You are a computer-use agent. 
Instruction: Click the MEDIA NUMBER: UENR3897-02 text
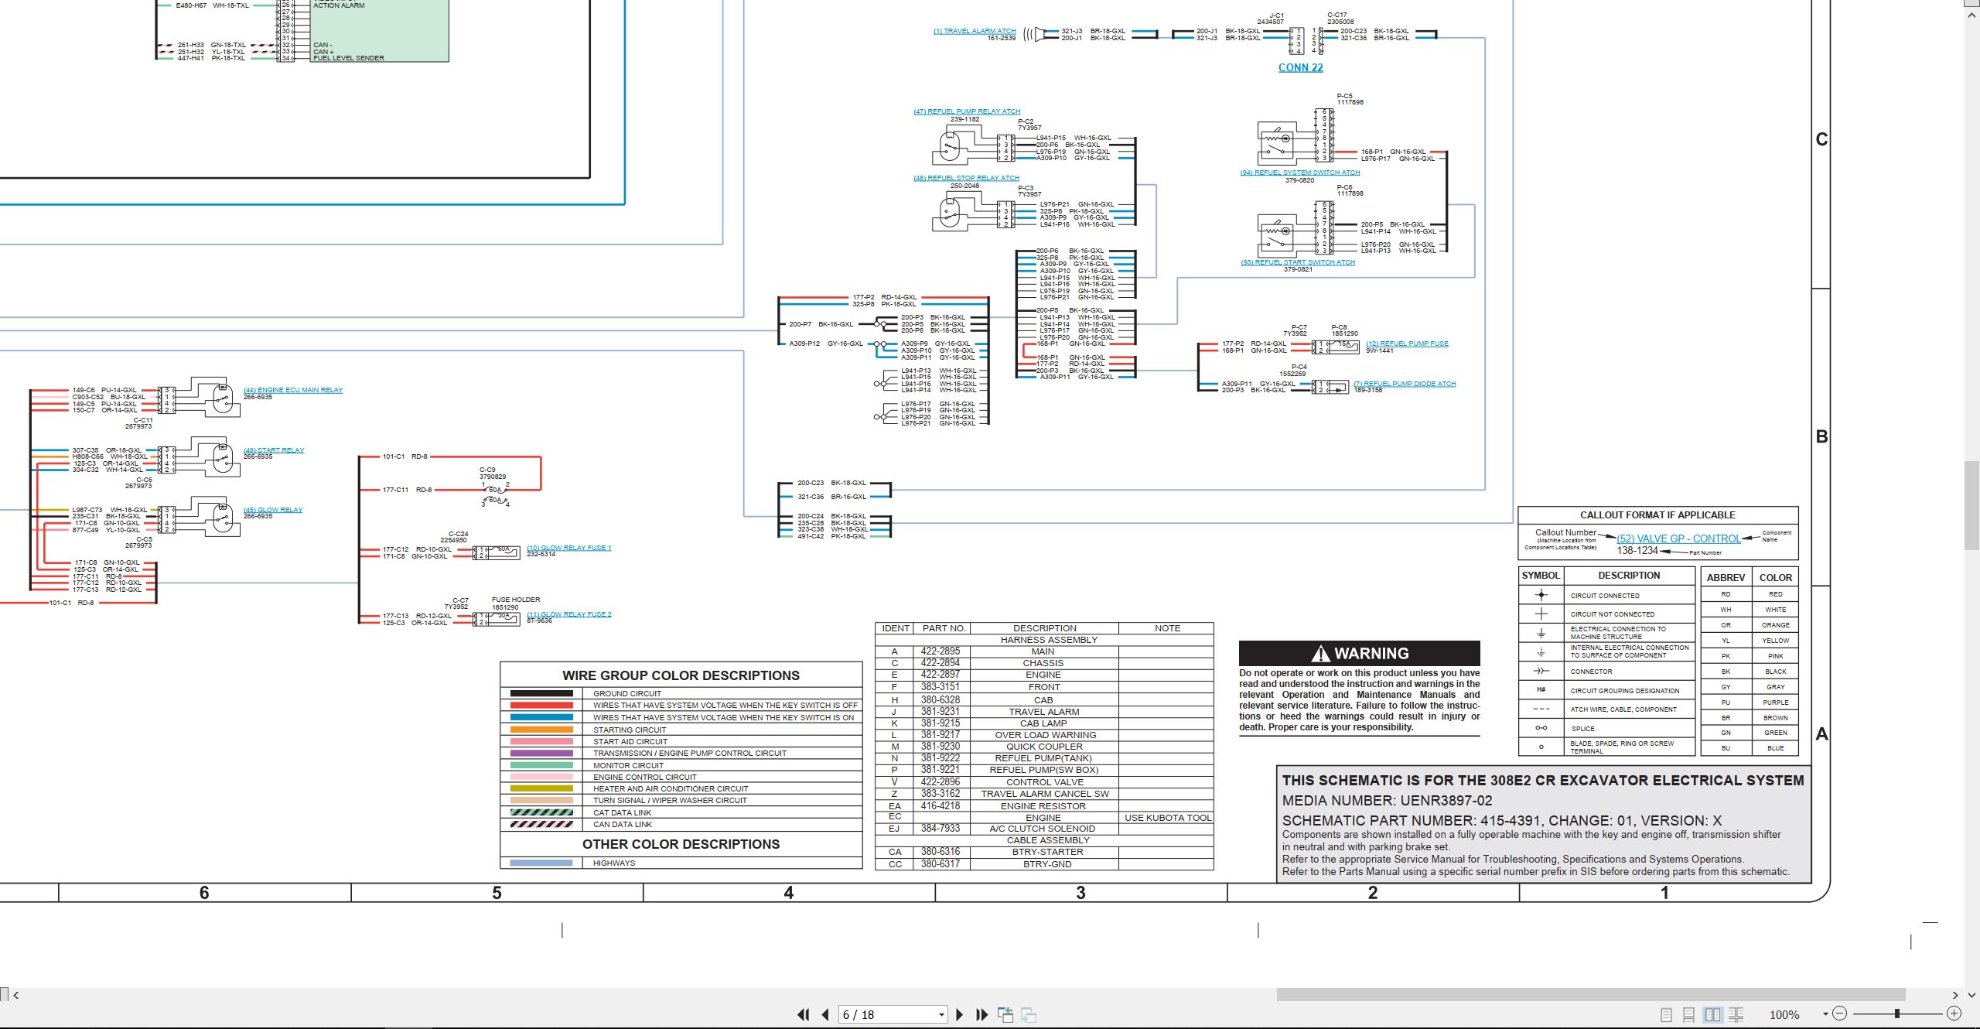point(1387,801)
